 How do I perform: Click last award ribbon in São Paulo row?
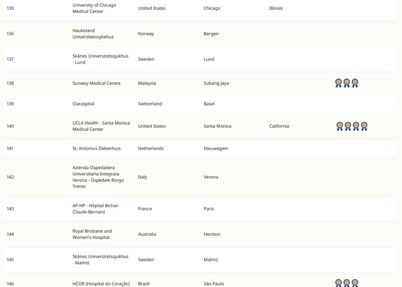click(x=355, y=283)
